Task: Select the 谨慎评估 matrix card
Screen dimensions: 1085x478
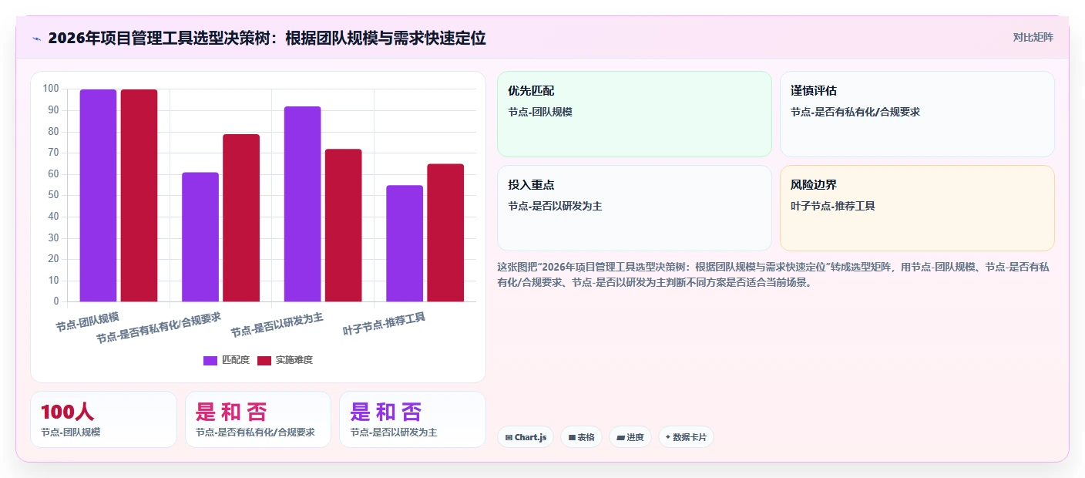Action: [x=917, y=114]
